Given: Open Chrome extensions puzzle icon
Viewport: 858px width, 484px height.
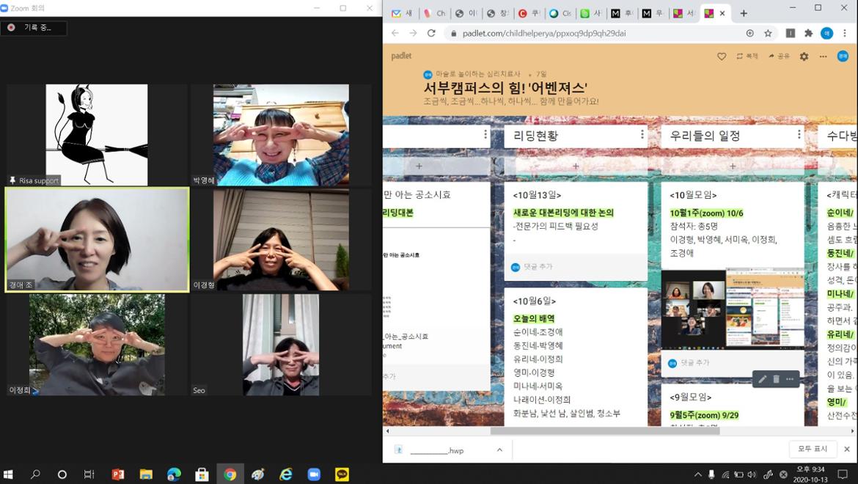Looking at the screenshot, I should click(x=808, y=33).
